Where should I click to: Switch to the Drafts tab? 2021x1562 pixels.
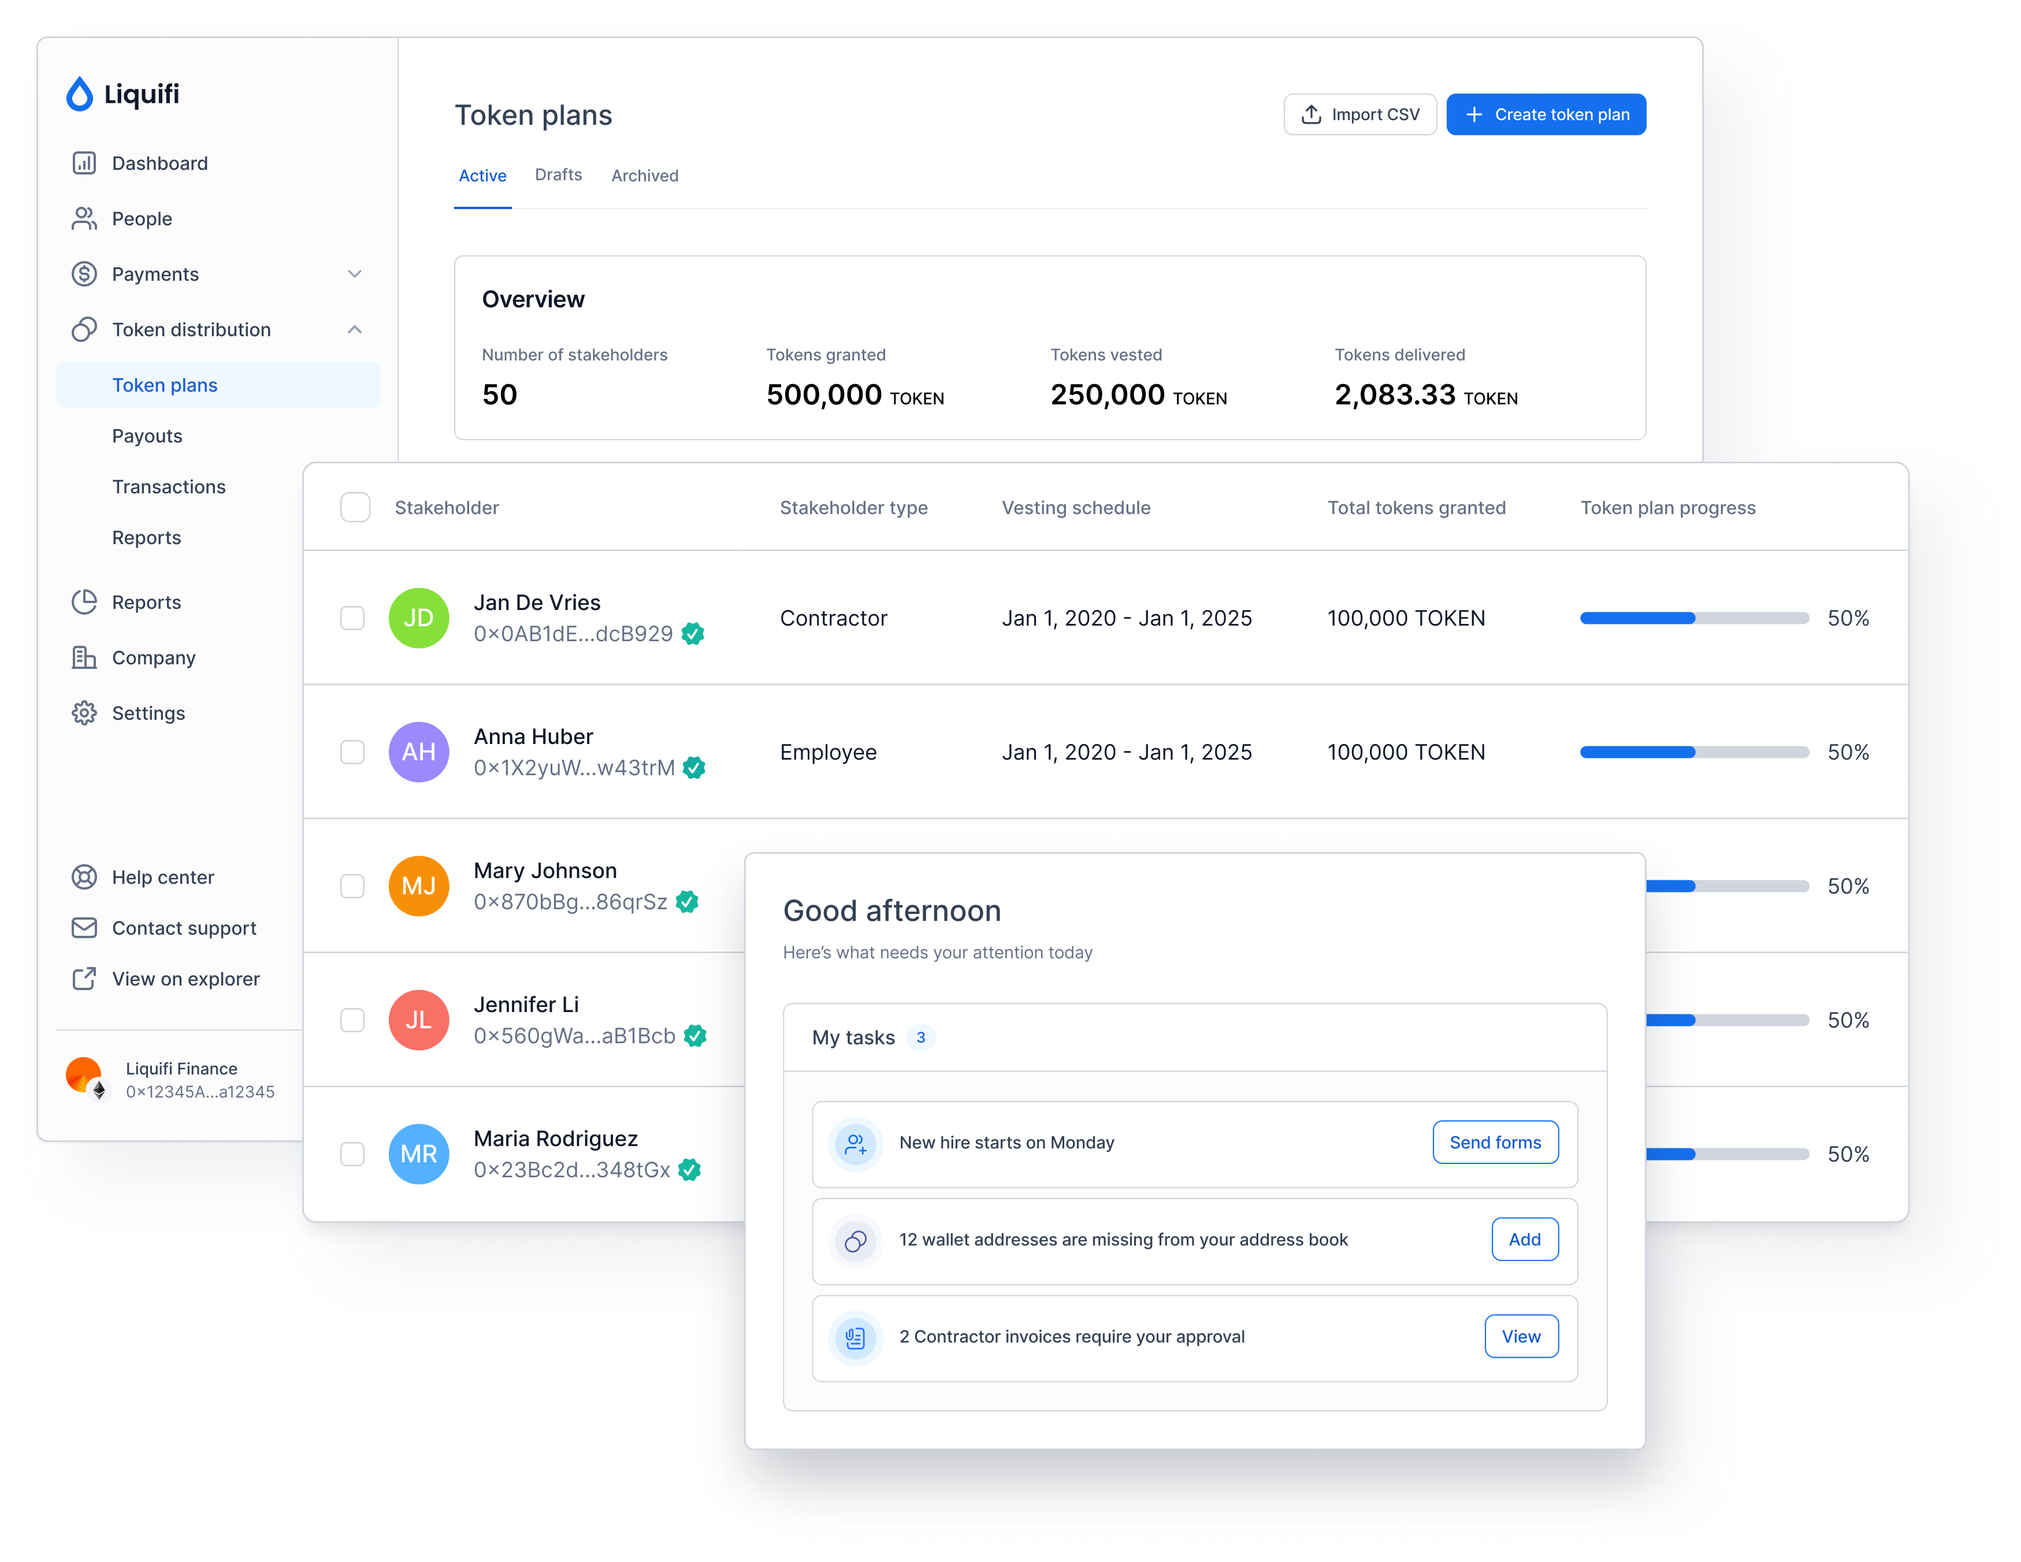[x=558, y=175]
